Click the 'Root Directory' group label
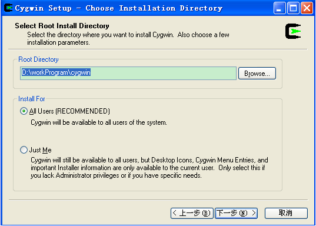Screen dimensions: 316x226 38,59
